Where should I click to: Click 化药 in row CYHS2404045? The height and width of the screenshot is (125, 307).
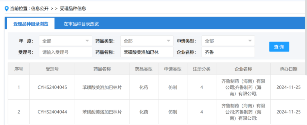click(144, 87)
